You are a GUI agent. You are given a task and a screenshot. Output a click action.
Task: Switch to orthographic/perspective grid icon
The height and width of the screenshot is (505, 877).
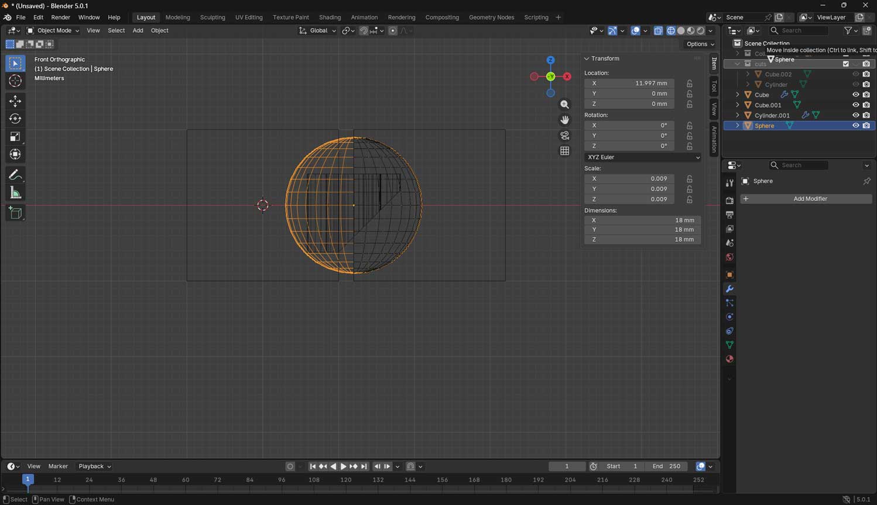click(564, 151)
